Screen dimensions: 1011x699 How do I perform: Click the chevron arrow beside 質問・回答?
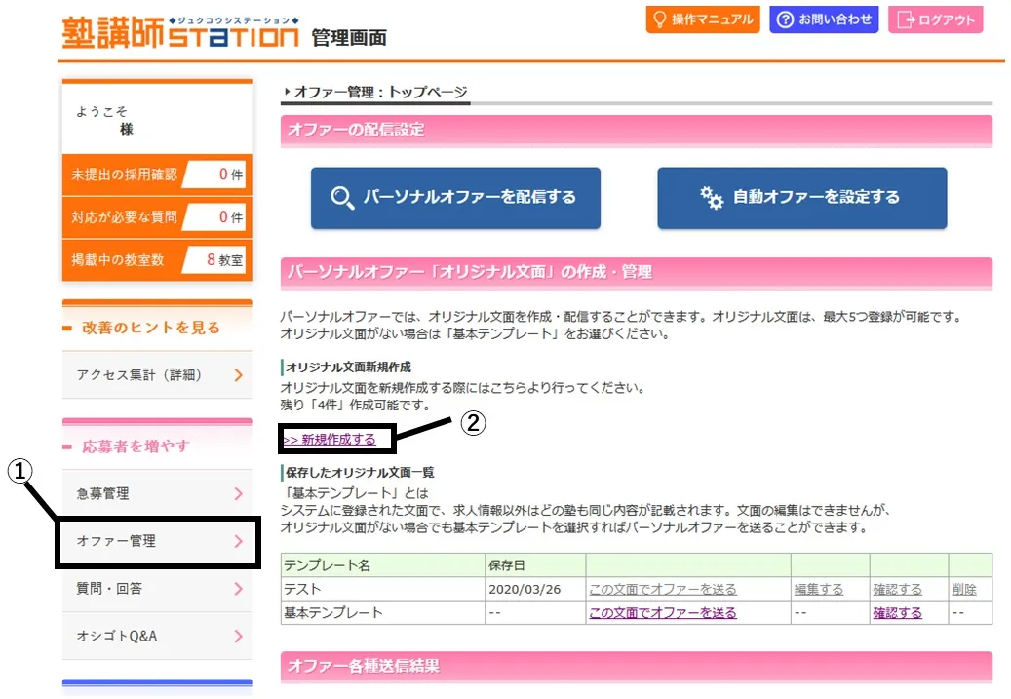[x=239, y=589]
